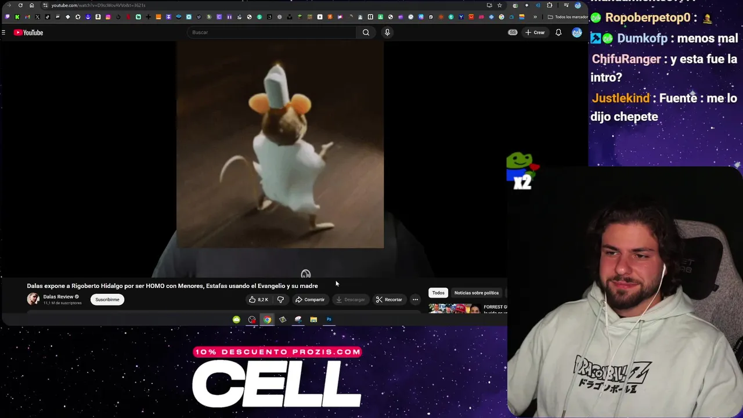
Task: Bookmark this page with the star
Action: click(499, 5)
